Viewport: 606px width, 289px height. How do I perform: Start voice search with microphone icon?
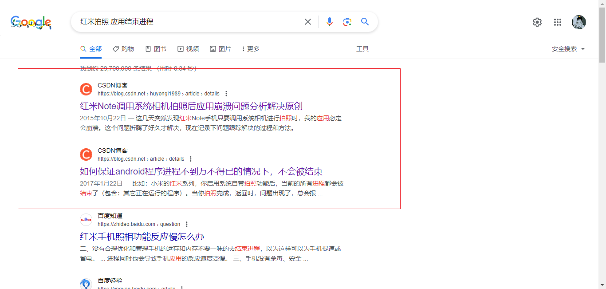pos(329,22)
